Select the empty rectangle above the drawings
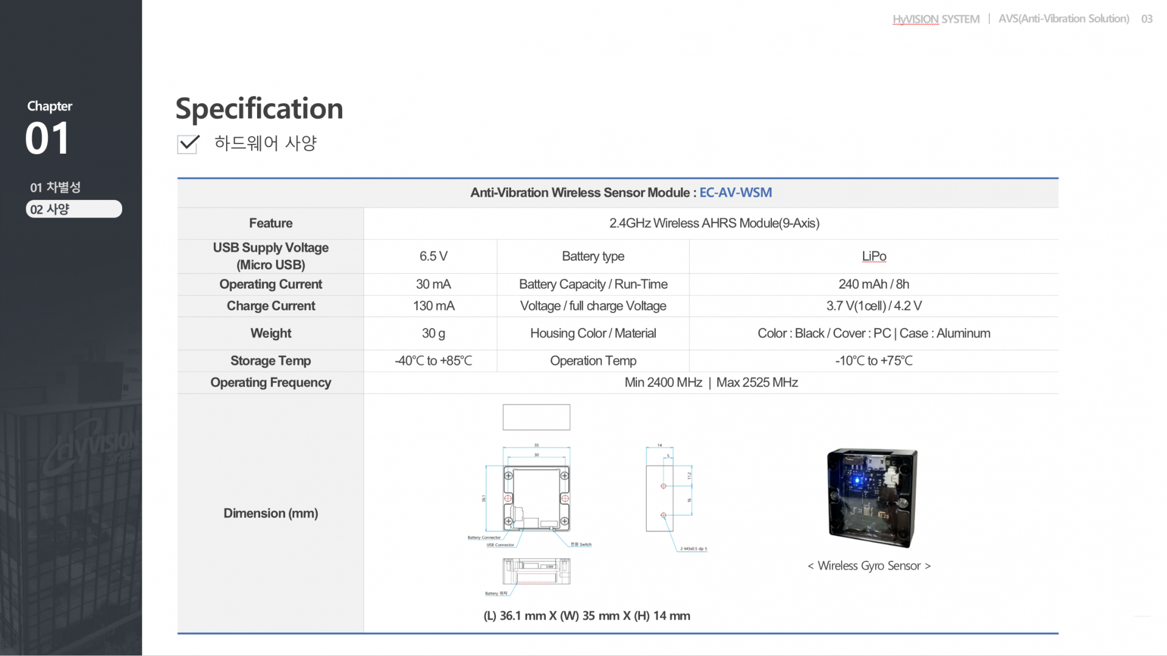This screenshot has width=1167, height=656. click(536, 417)
